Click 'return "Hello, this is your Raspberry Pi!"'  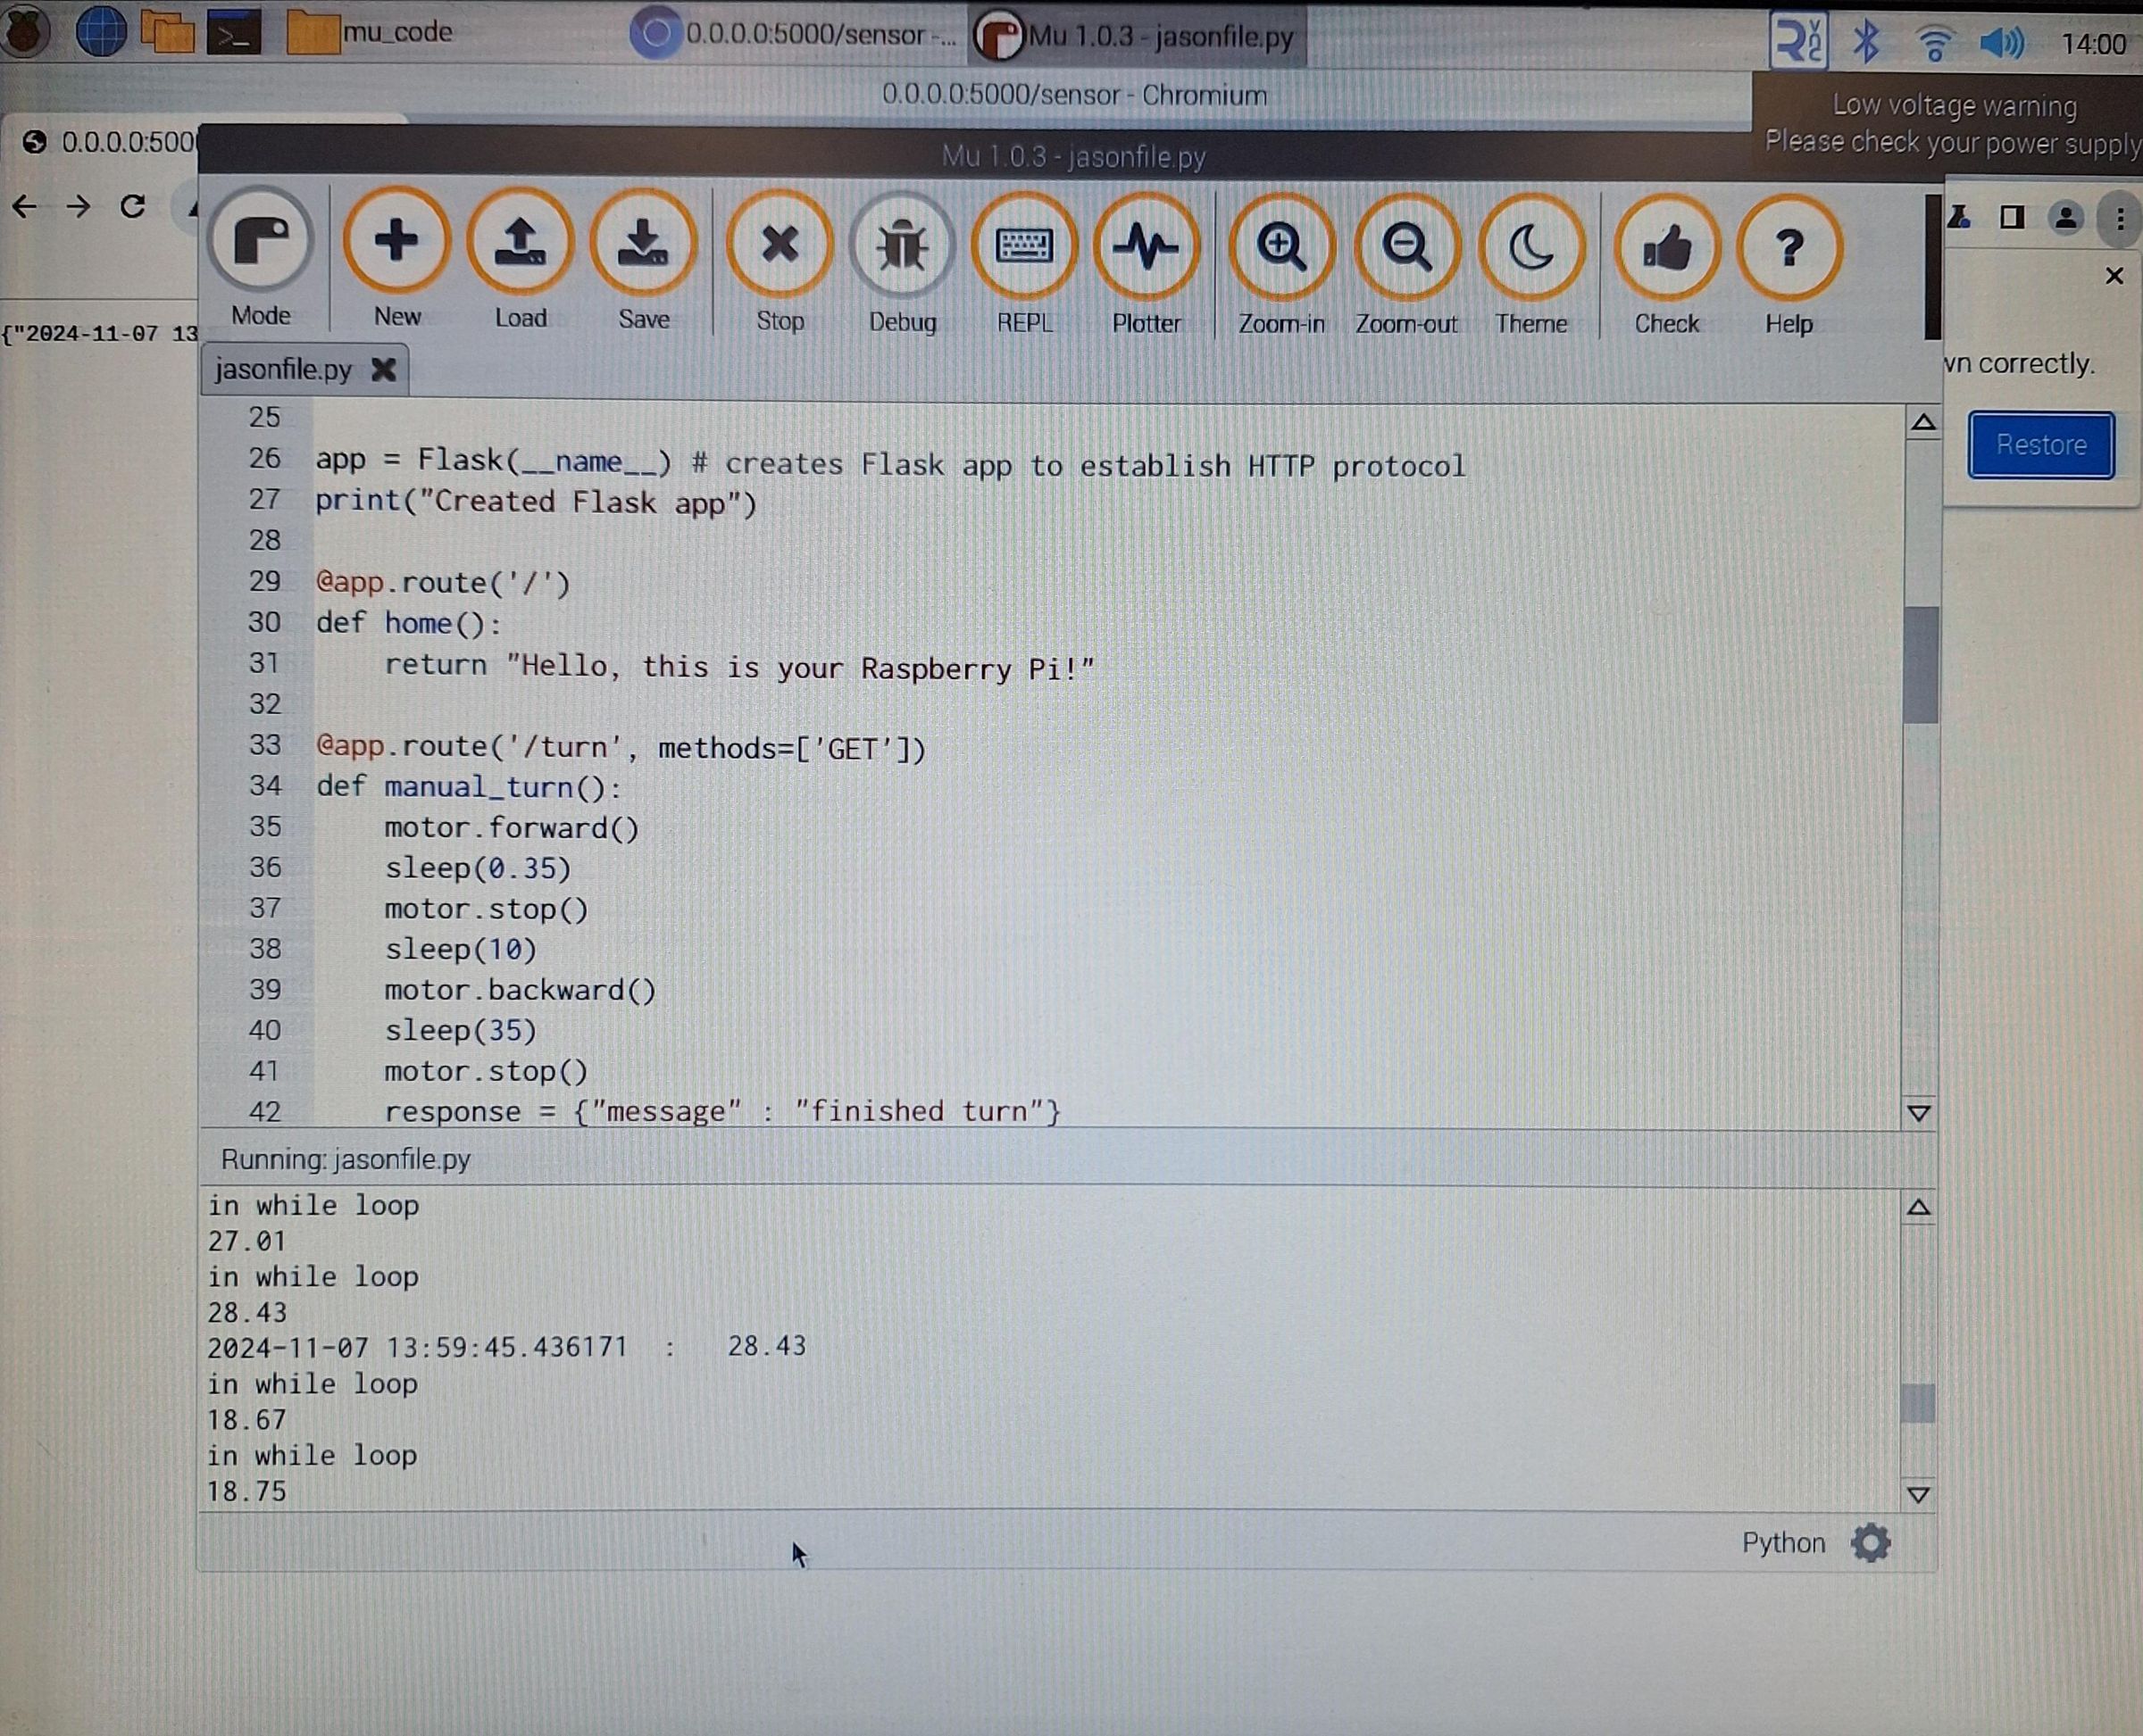click(739, 667)
